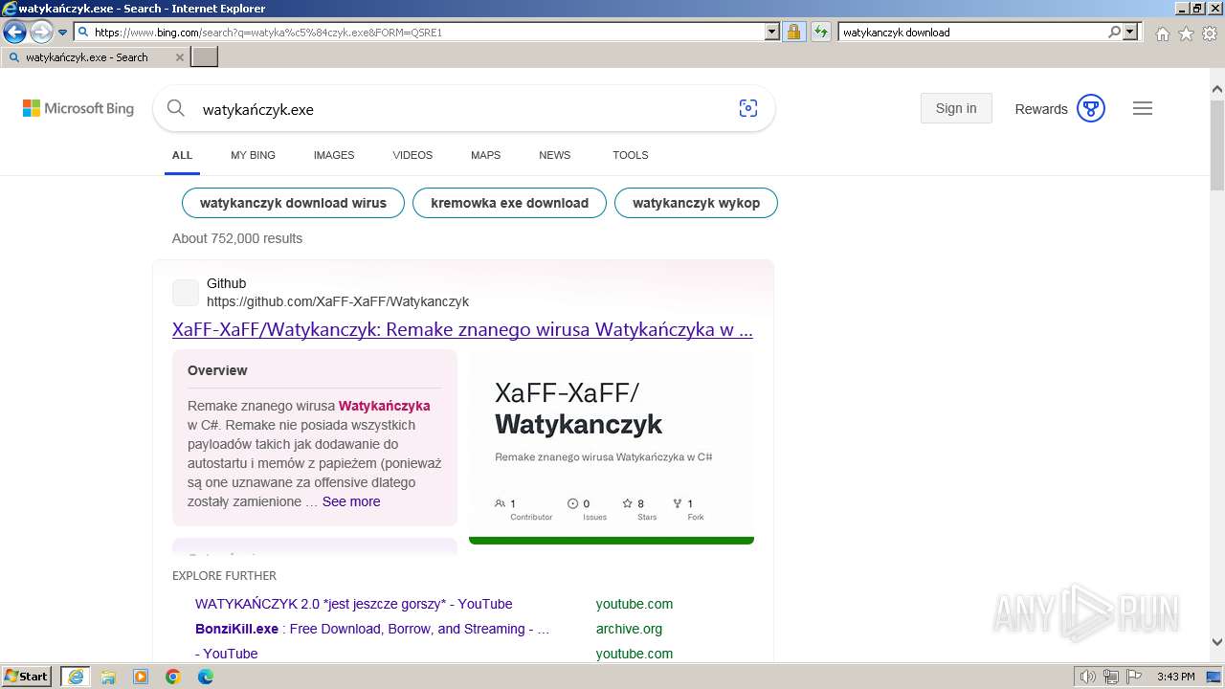Close the watykańczyk.exe - Search tab
Image resolution: width=1225 pixels, height=689 pixels.
(180, 57)
